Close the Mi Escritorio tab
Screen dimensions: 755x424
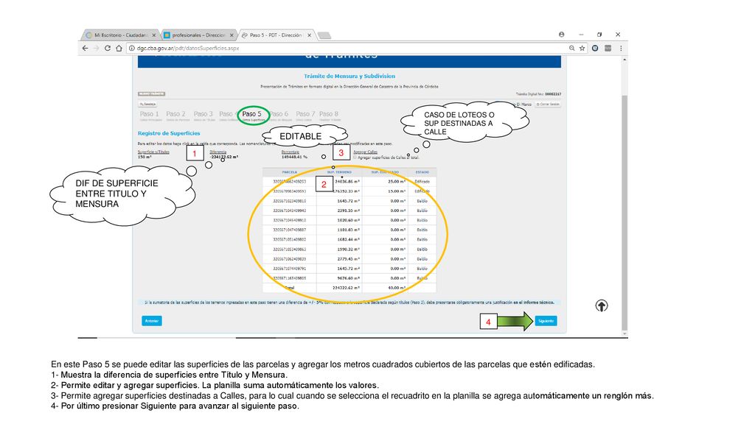click(154, 35)
